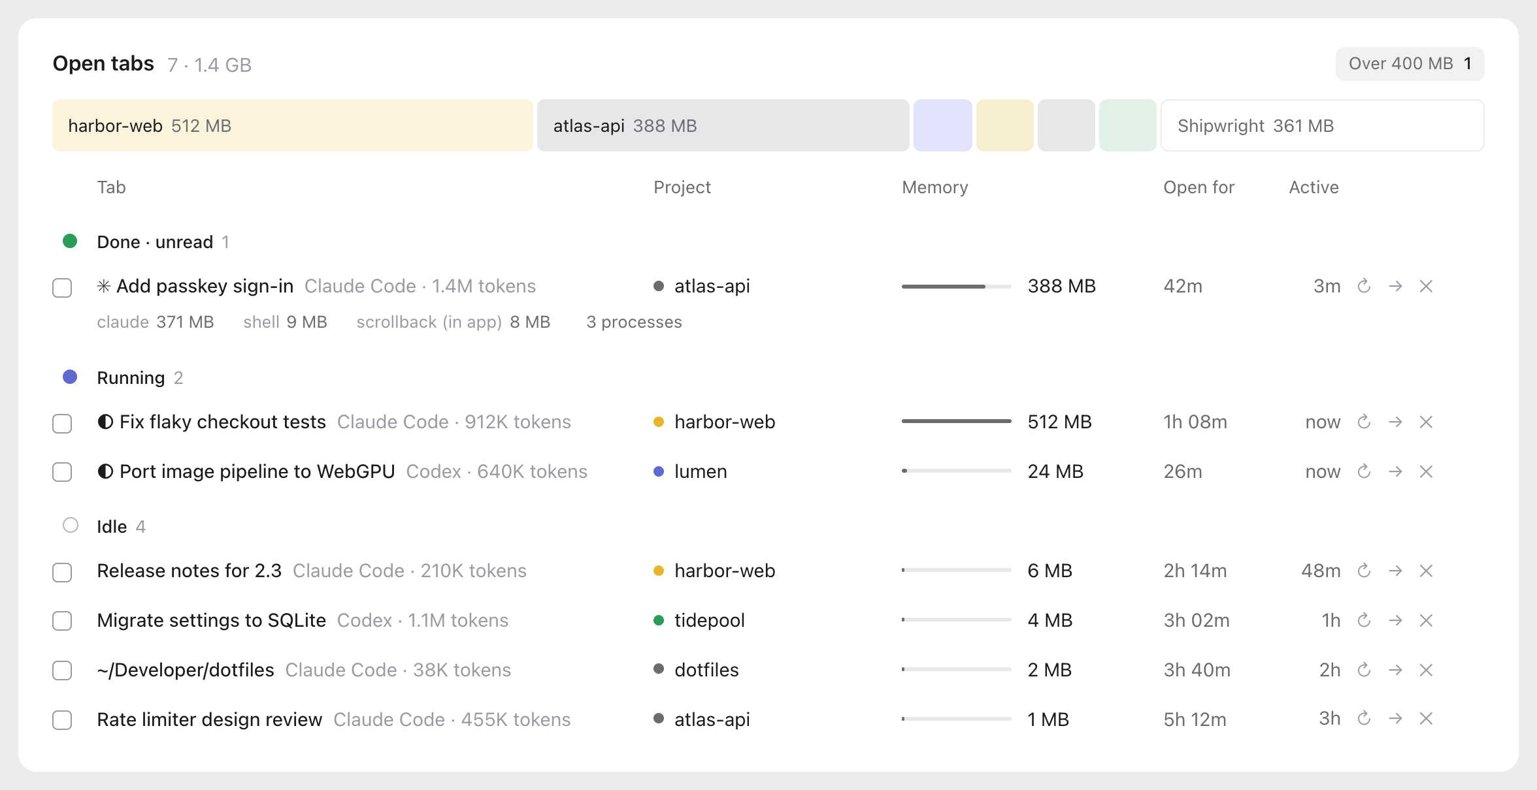Image resolution: width=1537 pixels, height=790 pixels.
Task: Sort by the Active column header
Action: point(1314,187)
